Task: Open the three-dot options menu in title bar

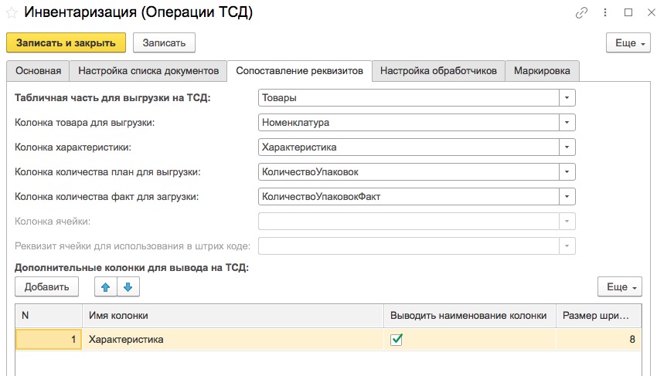Action: (x=605, y=12)
